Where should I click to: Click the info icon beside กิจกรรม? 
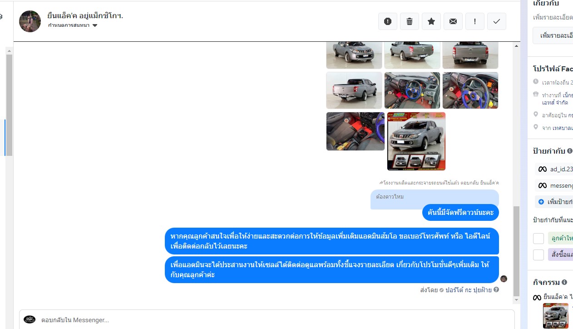(x=564, y=282)
